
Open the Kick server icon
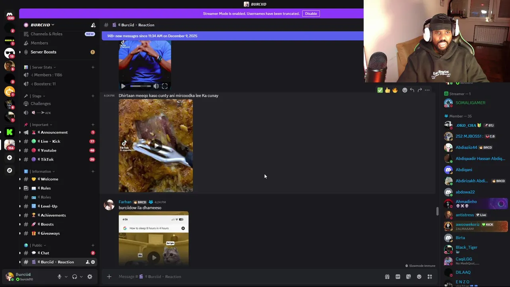10,132
